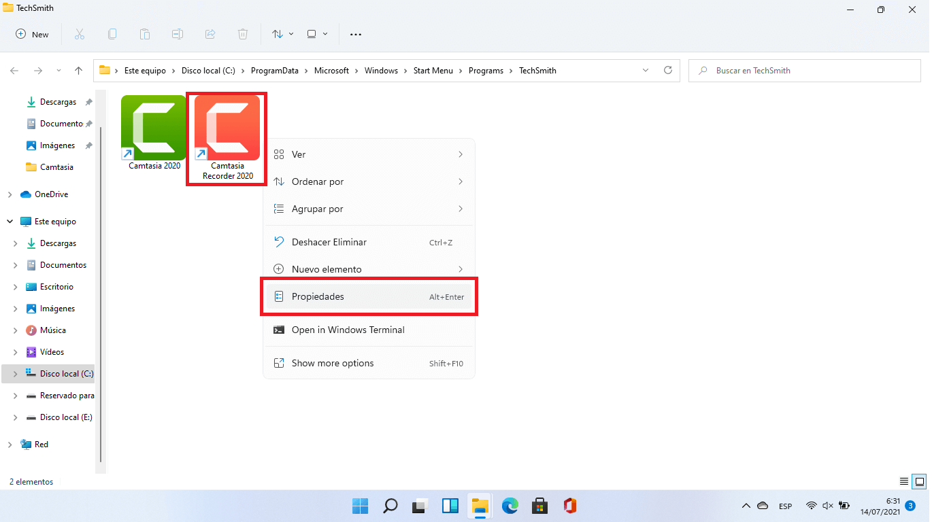Viewport: 932px width, 522px height.
Task: Expand the Escritorio tree node
Action: 15,287
